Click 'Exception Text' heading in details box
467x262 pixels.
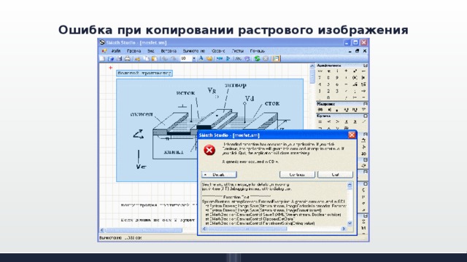[x=236, y=197]
